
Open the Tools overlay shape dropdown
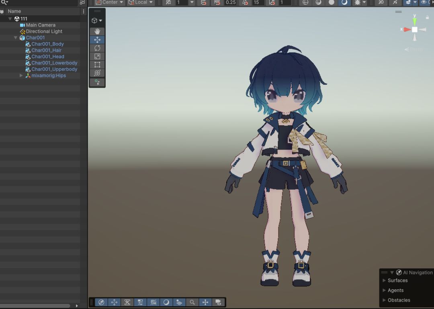97,20
